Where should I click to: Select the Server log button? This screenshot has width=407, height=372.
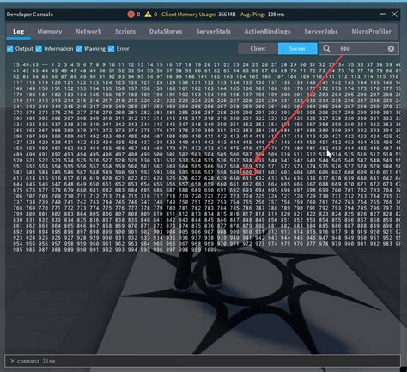[x=297, y=49]
